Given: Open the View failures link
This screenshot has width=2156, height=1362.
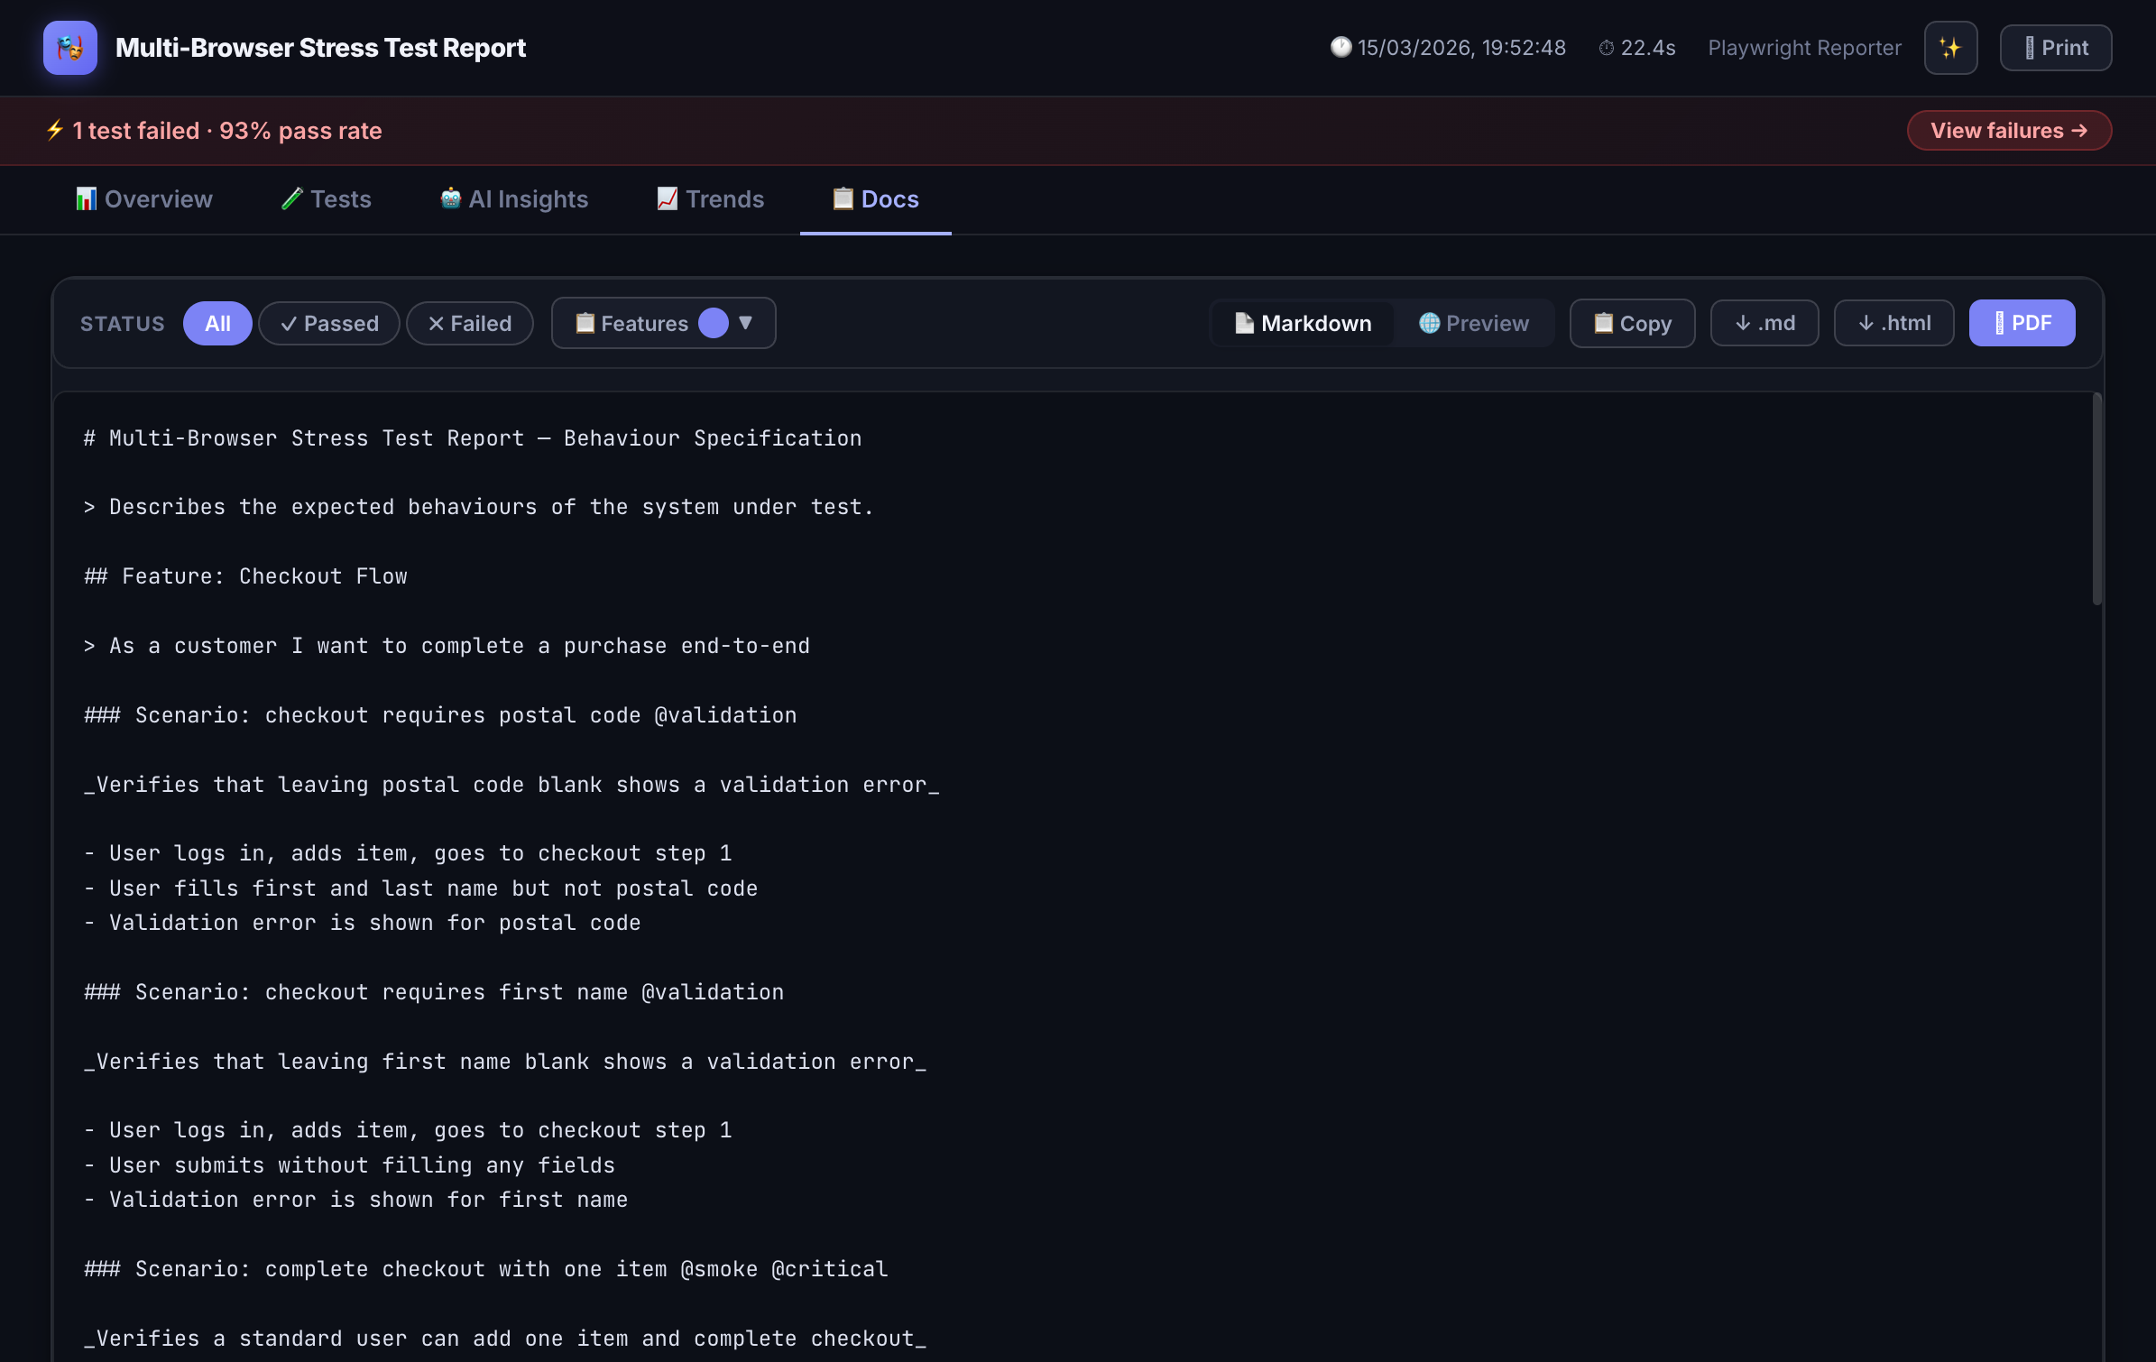Looking at the screenshot, I should [2009, 131].
